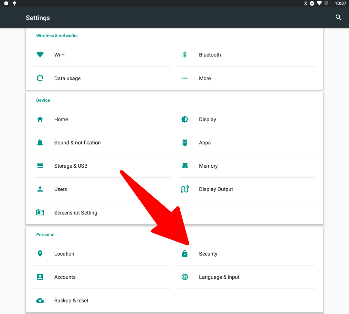Tap the do-not-disturb status bar icon

[x=312, y=3]
